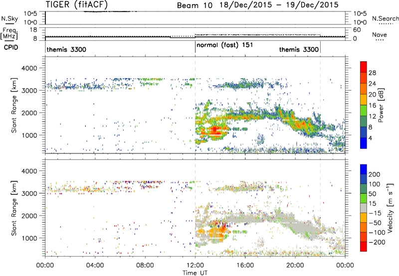Click the -200 tick on Velocity colorbar

(x=376, y=242)
